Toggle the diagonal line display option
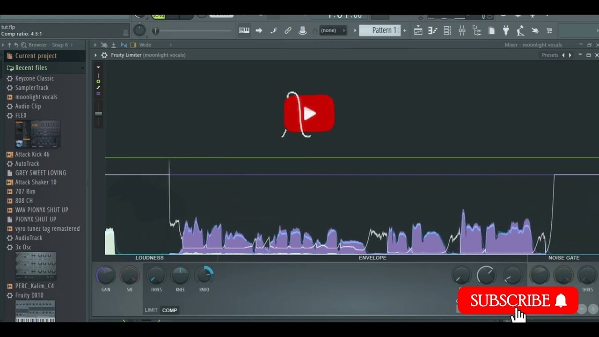The width and height of the screenshot is (599, 337). pos(98,88)
